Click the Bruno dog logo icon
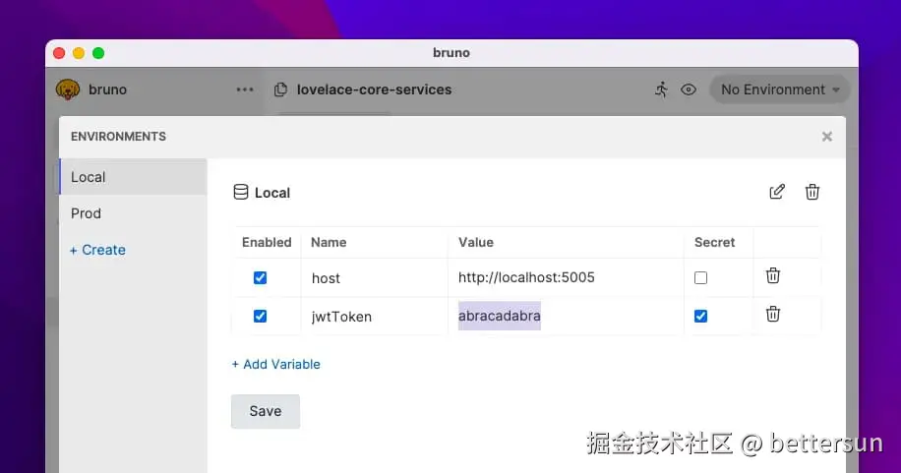The height and width of the screenshot is (473, 901). [68, 89]
